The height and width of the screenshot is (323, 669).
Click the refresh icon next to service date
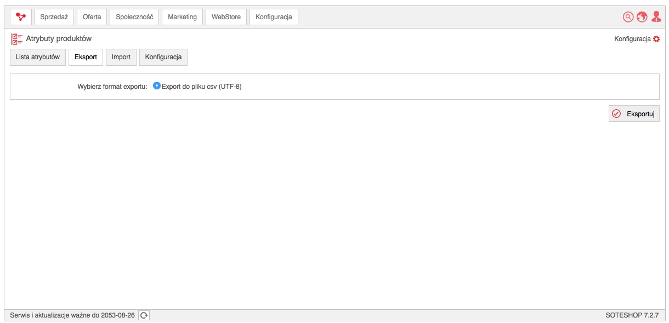pyautogui.click(x=144, y=315)
